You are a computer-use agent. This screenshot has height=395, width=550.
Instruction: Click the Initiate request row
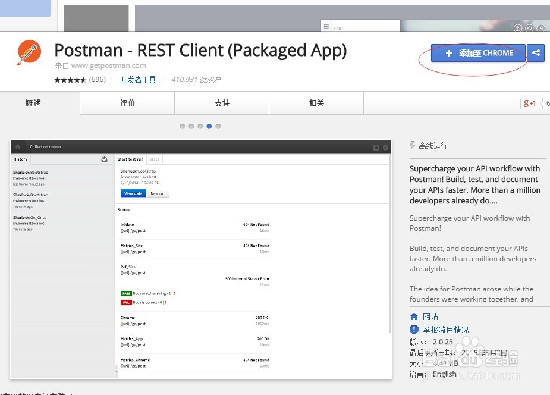194,228
